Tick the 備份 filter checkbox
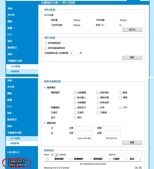 coord(75,118)
